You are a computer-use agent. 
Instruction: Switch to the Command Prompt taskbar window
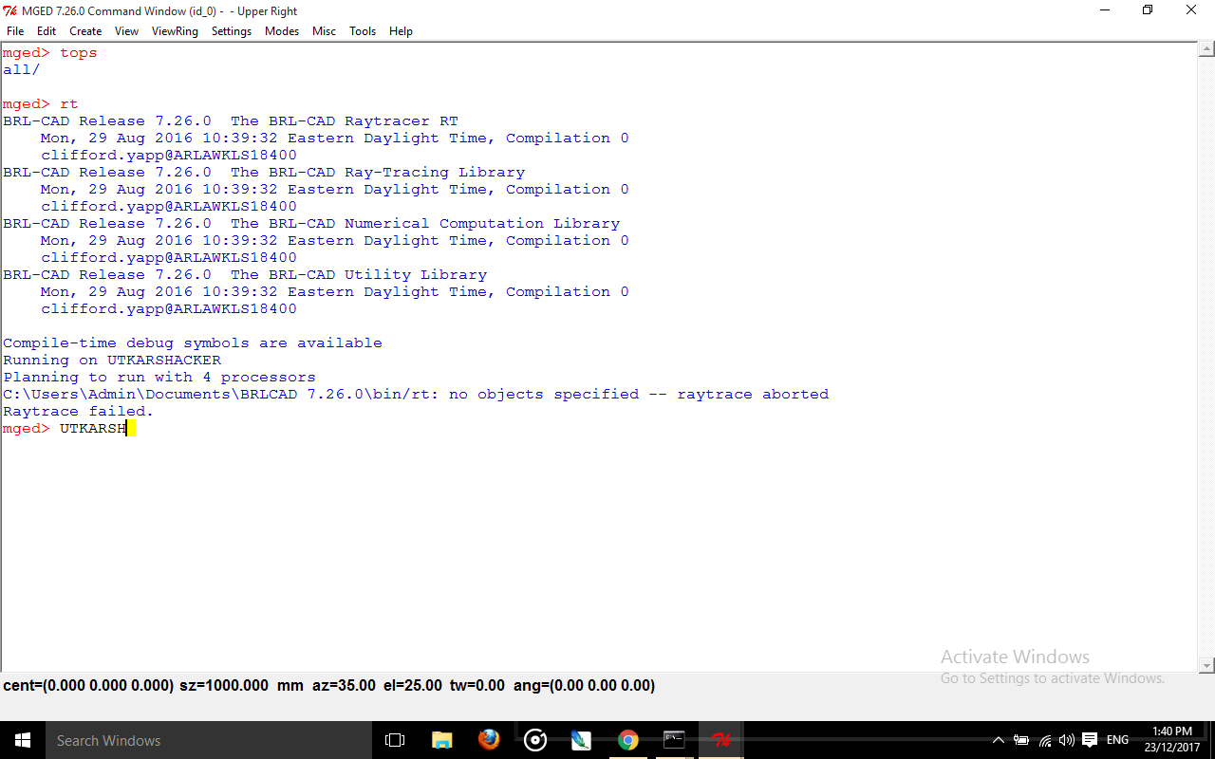pyautogui.click(x=674, y=740)
